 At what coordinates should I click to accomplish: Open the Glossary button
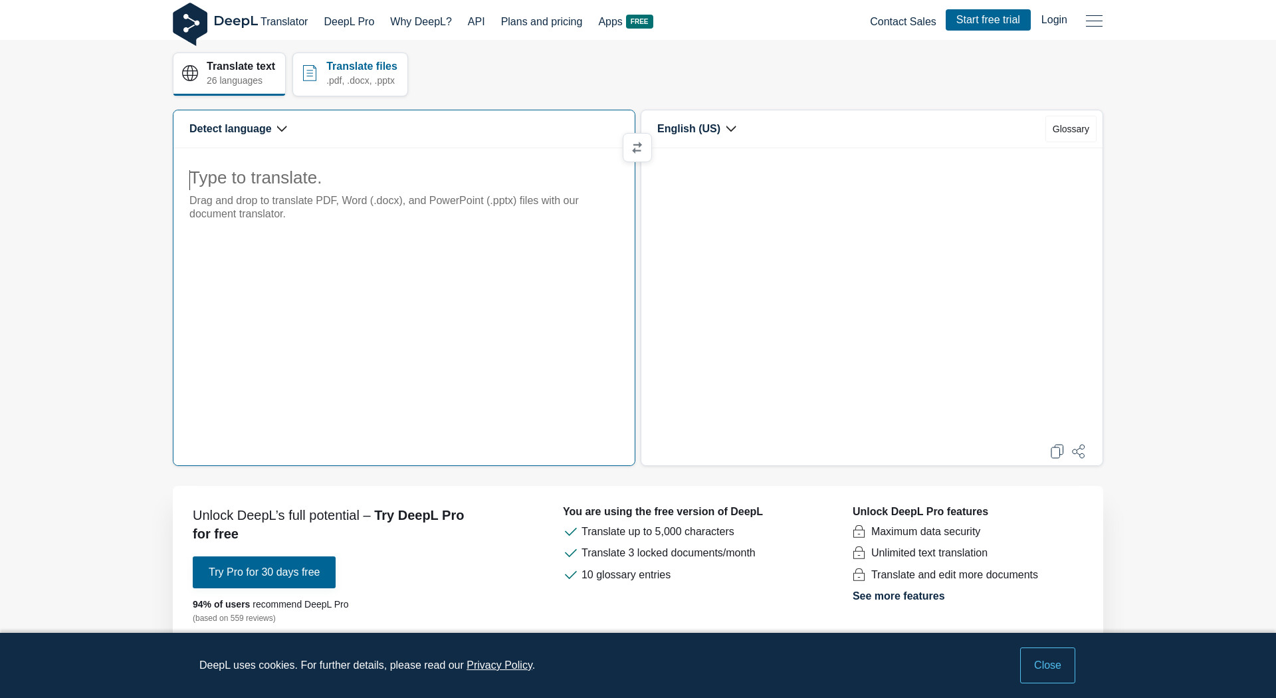[x=1071, y=129]
